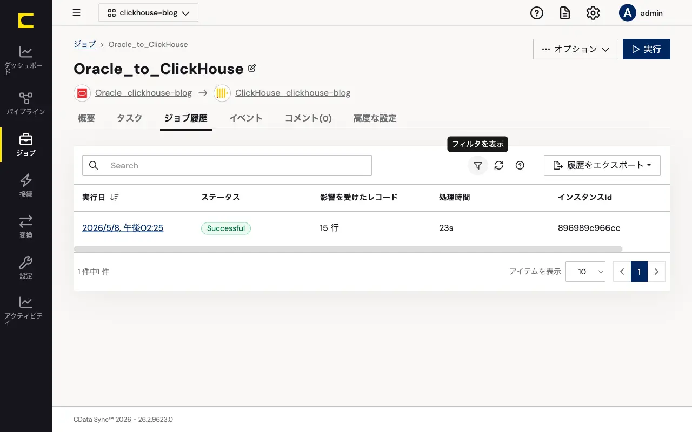The width and height of the screenshot is (692, 432).
Task: Show filters with the funnel icon
Action: (478, 165)
